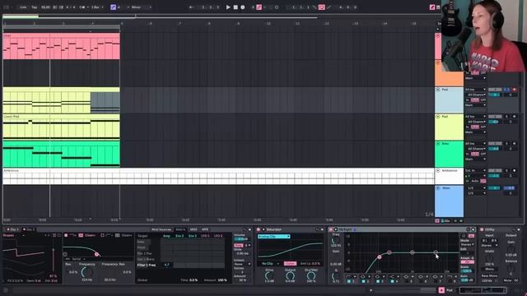The image size is (527, 296).
Task: Click the EQ Eight Freq knob
Action: 336,241
